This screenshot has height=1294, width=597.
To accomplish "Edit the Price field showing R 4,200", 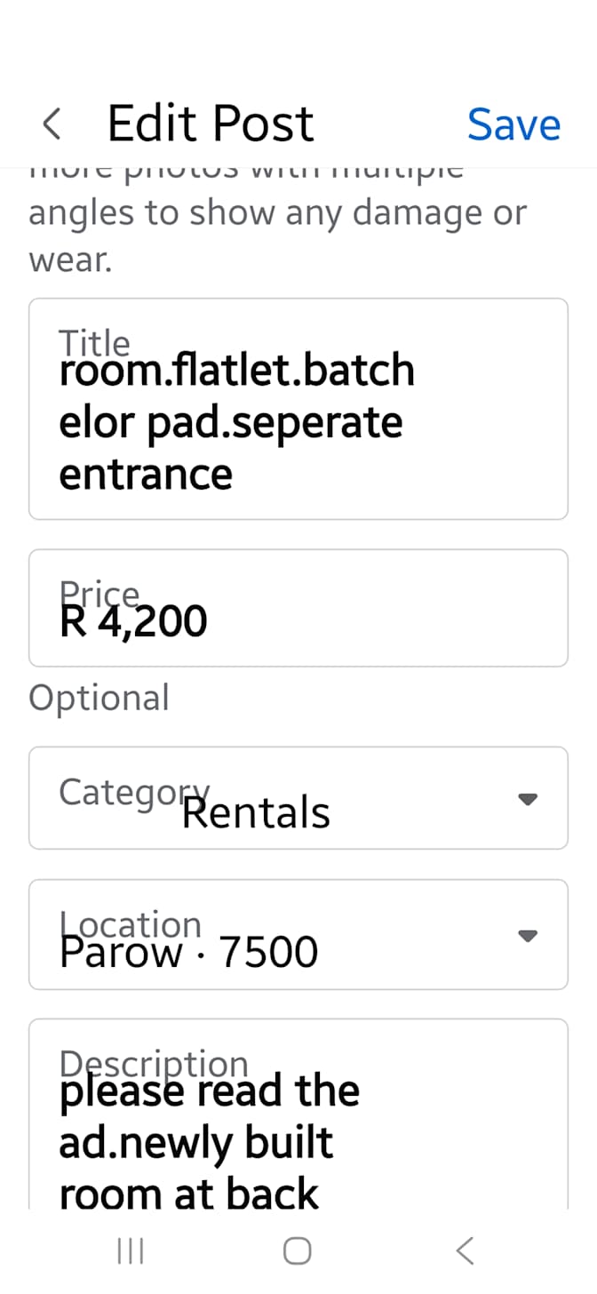I will pyautogui.click(x=298, y=608).
